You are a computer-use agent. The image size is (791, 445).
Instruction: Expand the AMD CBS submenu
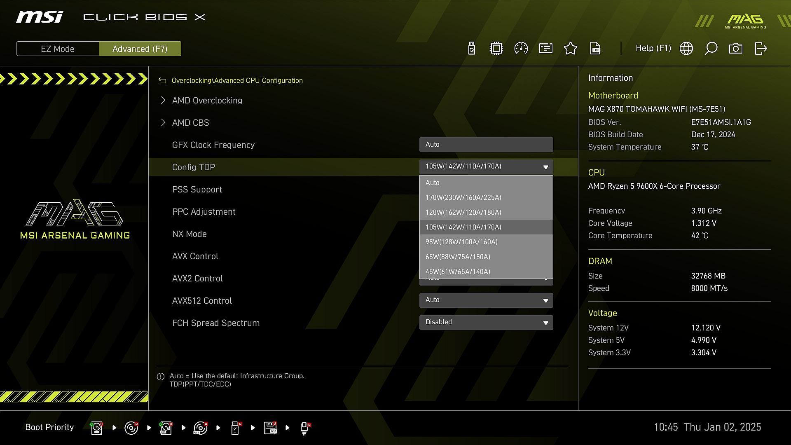[x=190, y=123]
